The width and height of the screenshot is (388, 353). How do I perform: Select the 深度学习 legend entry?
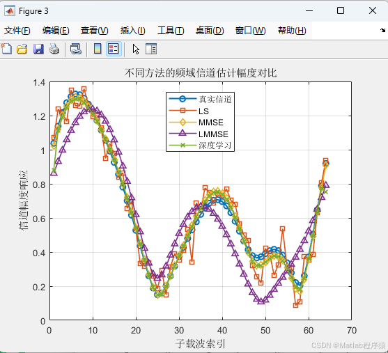(200, 146)
